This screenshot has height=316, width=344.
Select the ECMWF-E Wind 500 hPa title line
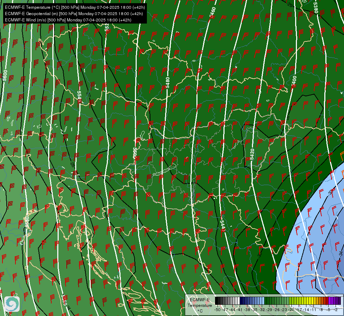(68, 20)
